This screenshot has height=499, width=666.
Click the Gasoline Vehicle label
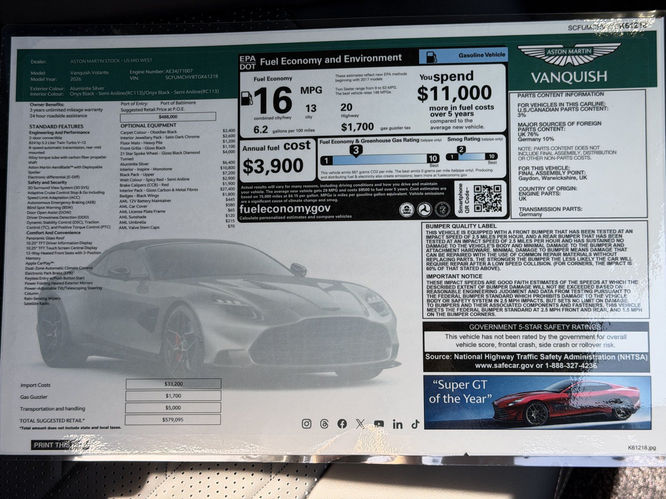pyautogui.click(x=482, y=55)
